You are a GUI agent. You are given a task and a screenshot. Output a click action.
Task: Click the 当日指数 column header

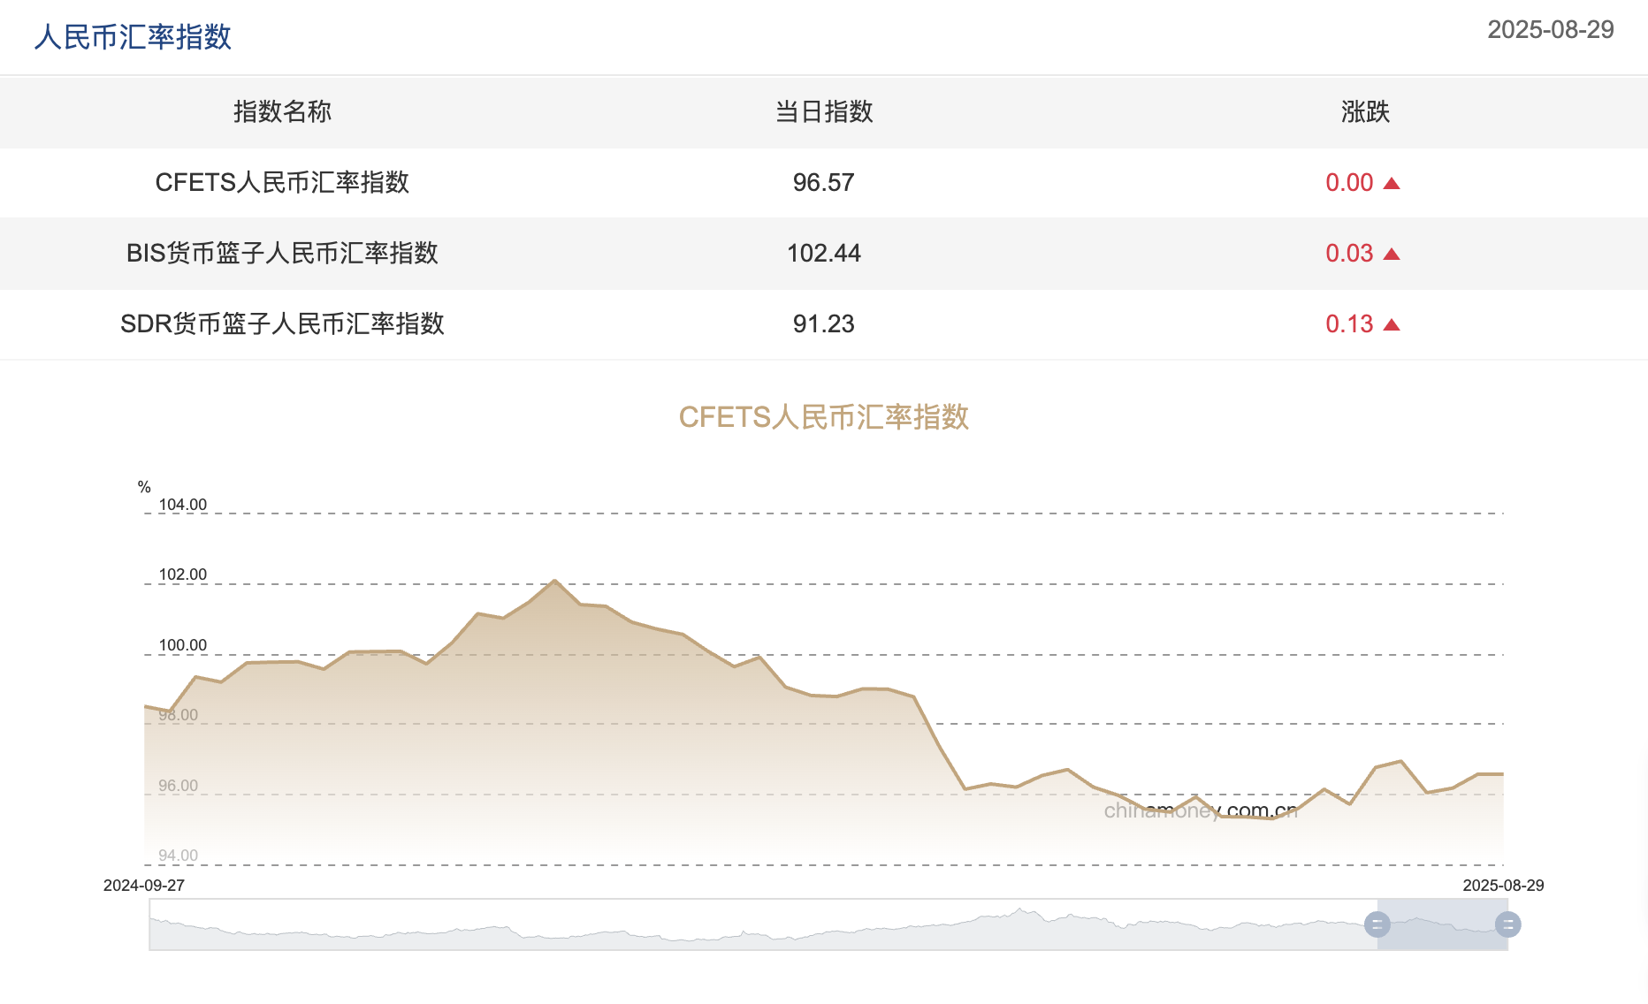click(822, 112)
